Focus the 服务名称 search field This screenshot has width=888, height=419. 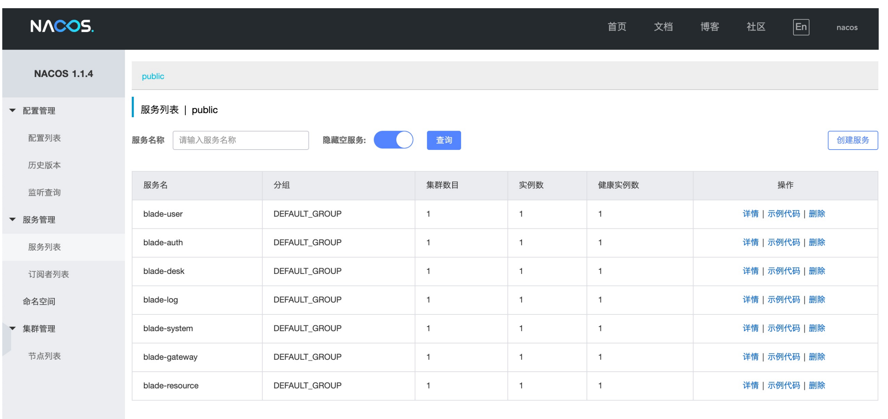click(x=241, y=140)
